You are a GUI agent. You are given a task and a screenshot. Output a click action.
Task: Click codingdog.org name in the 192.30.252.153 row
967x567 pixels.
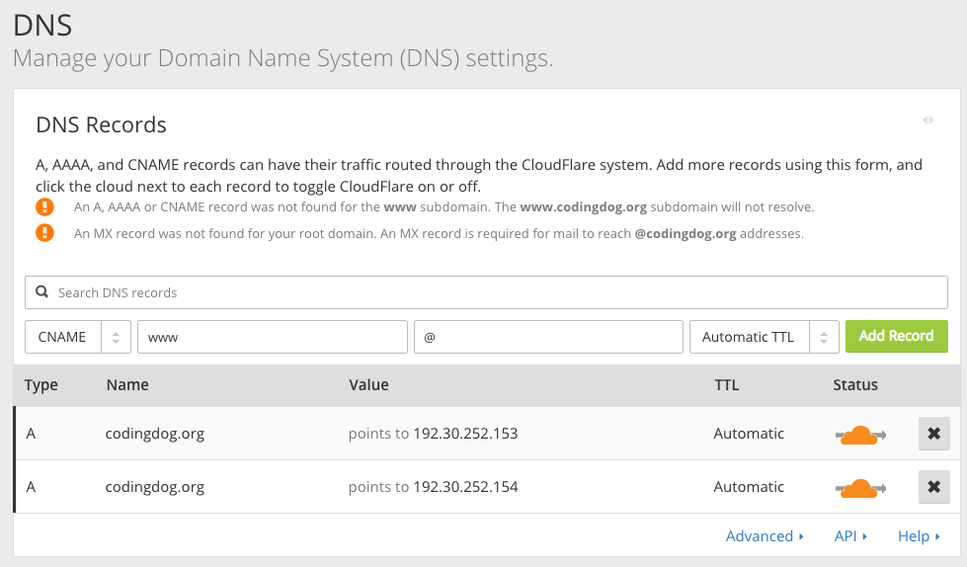155,434
